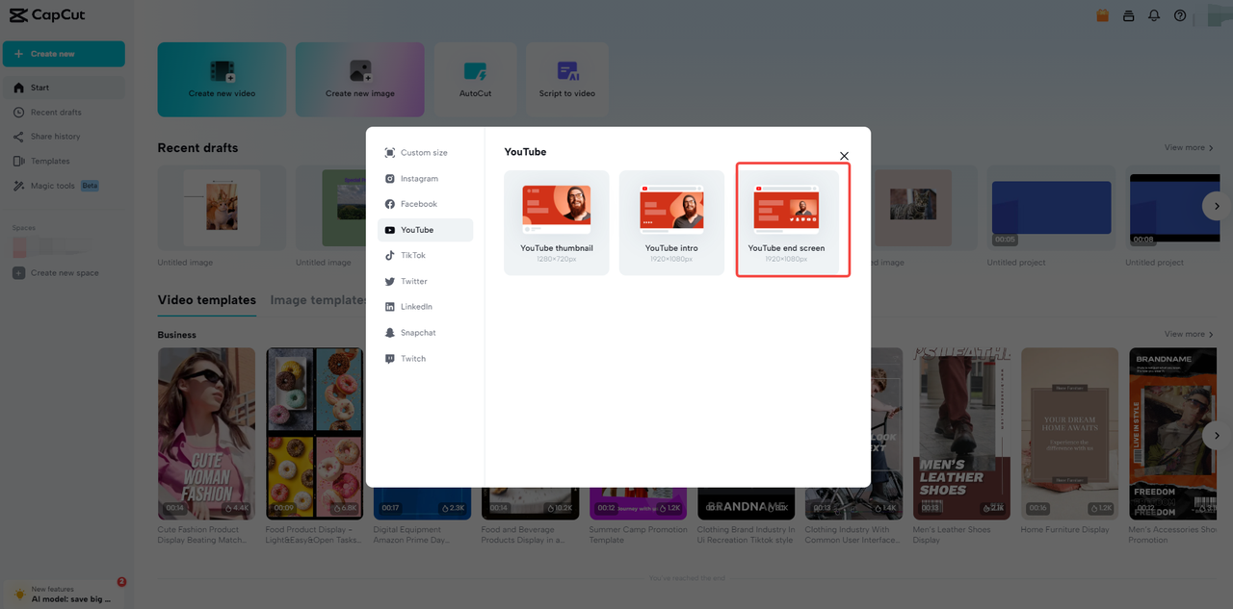
Task: Open the Start page in sidebar
Action: coord(64,88)
